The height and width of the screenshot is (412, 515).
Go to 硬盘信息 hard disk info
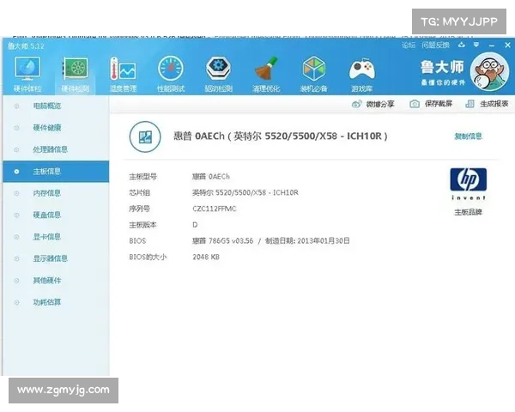point(47,215)
